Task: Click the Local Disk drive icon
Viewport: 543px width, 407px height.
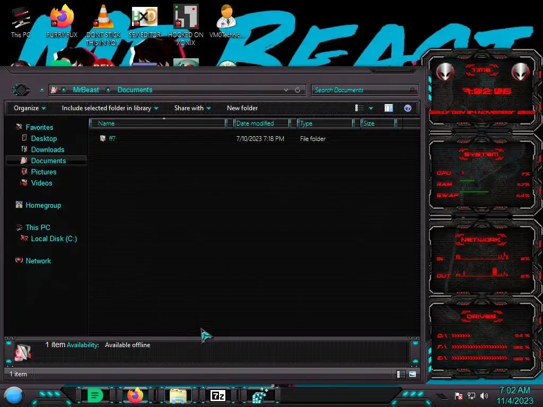Action: coord(24,238)
